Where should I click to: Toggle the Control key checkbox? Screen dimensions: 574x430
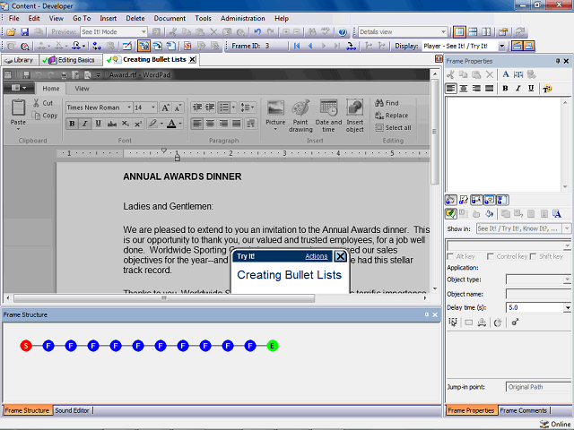click(491, 256)
